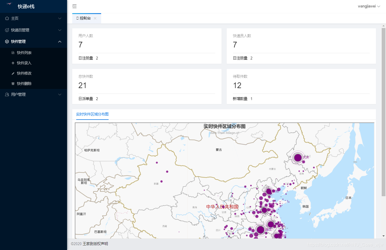Toggle the sidebar collapse icon in header
Screen dimensions: 386x250
click(75, 6)
